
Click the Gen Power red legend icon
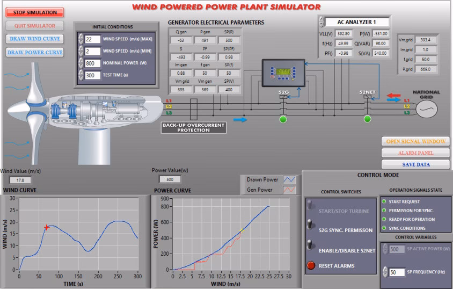pyautogui.click(x=289, y=189)
